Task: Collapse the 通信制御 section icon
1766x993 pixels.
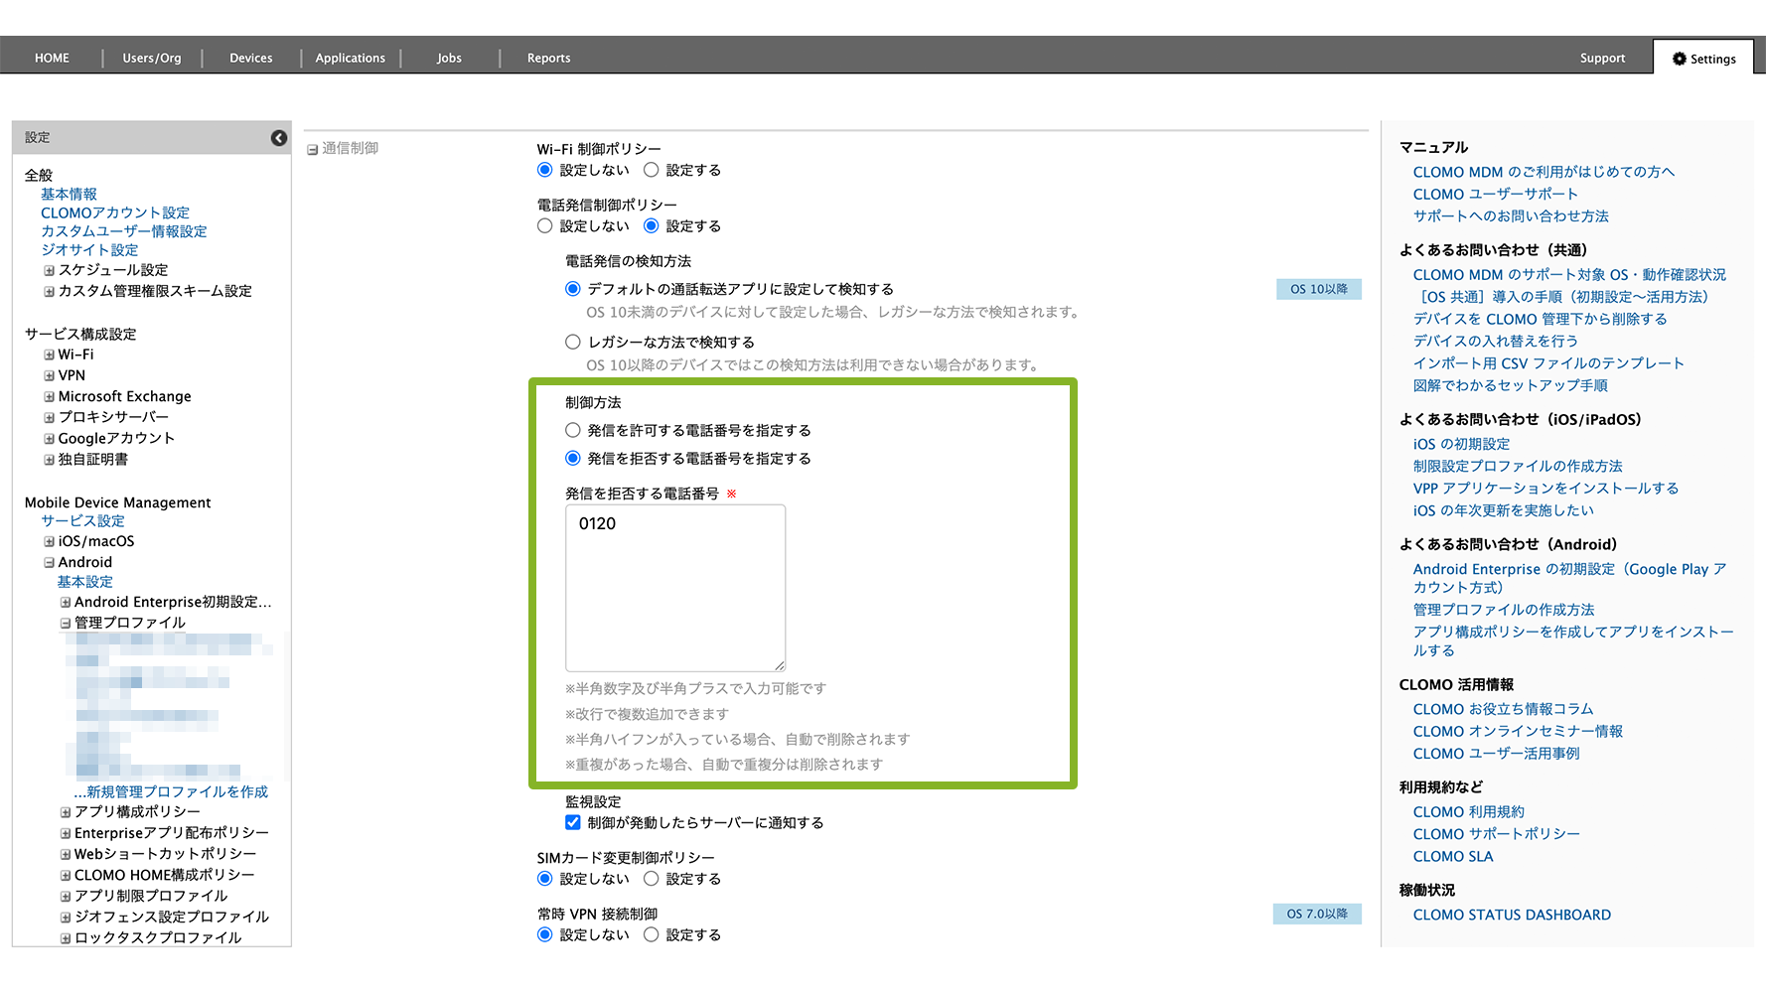Action: coord(312,149)
